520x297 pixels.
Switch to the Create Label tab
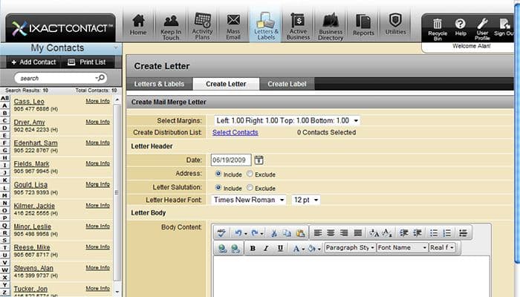[287, 84]
